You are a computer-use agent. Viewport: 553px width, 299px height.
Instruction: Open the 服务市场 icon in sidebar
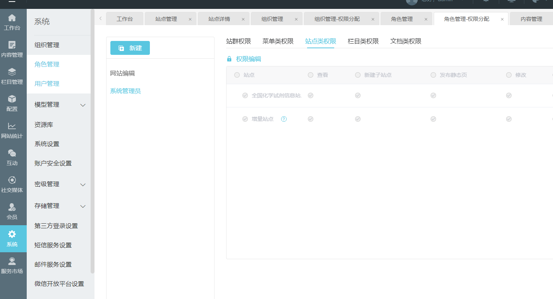point(12,262)
